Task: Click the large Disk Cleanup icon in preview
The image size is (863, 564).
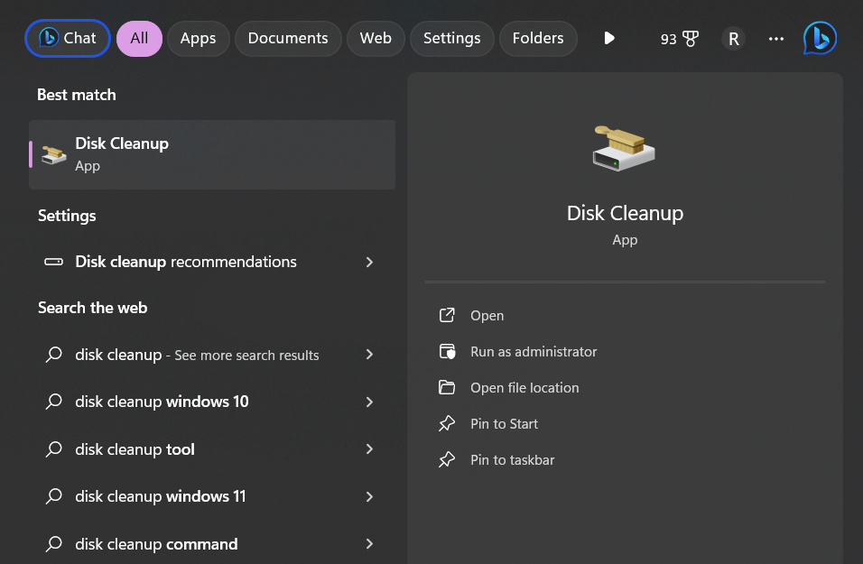Action: [625, 148]
